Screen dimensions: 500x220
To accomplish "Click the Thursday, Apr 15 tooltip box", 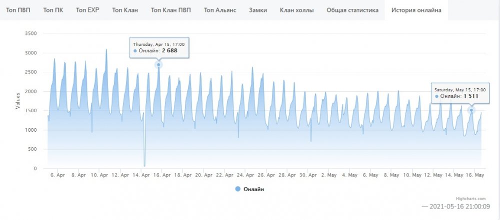I will coord(159,47).
